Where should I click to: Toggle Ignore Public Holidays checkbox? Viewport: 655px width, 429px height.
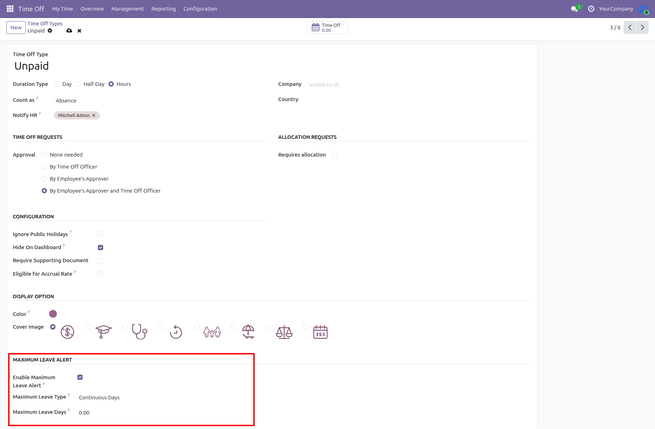101,234
